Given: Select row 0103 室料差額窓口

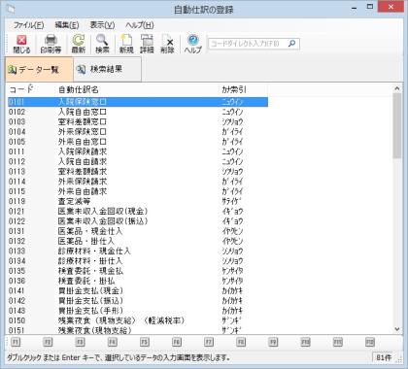Looking at the screenshot, I should 138,121.
